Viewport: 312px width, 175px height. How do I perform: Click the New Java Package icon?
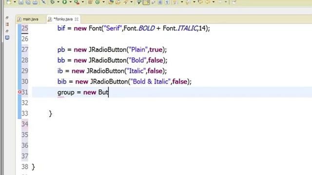90,2
